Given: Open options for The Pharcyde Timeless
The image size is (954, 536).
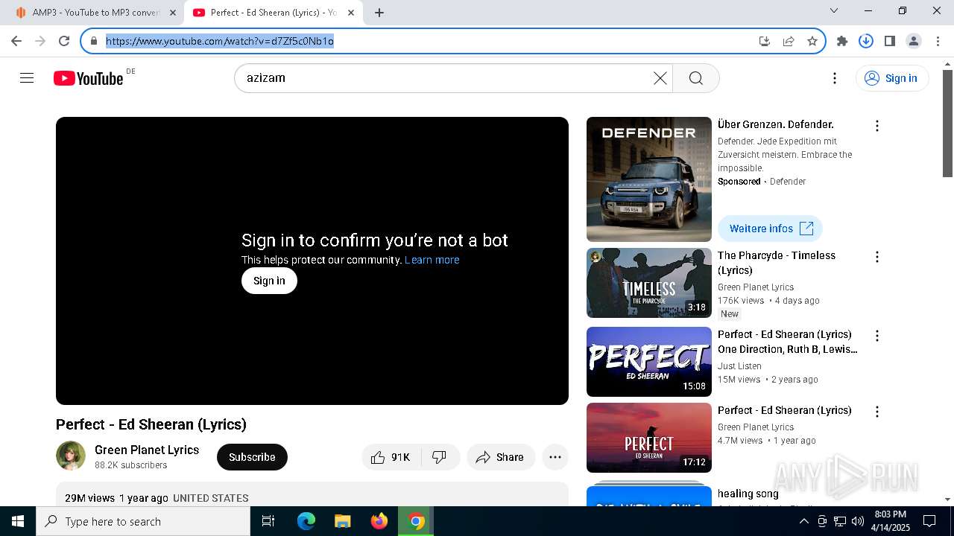Looking at the screenshot, I should pos(877,257).
